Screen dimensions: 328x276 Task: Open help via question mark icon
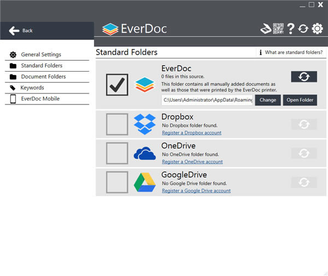(x=291, y=28)
